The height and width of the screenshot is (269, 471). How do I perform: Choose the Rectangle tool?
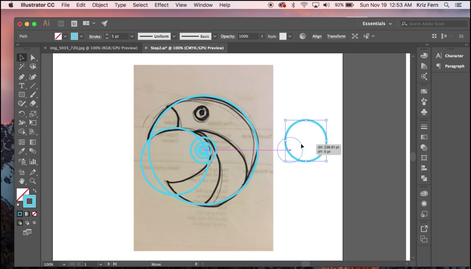click(x=21, y=95)
